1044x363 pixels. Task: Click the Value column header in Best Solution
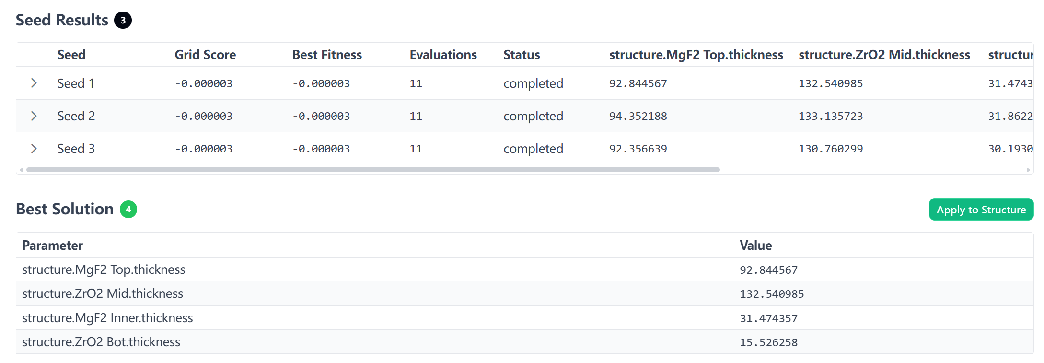pos(755,246)
